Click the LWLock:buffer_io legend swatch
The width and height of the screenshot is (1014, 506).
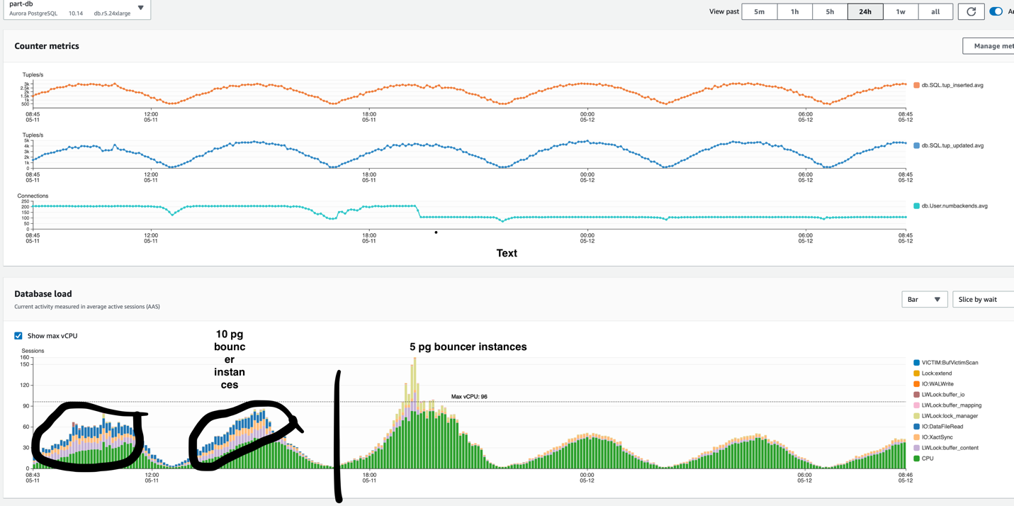(916, 395)
